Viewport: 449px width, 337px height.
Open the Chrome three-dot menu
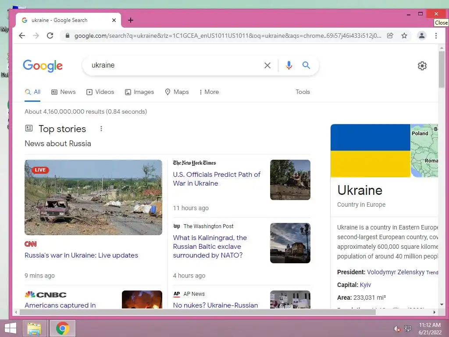[x=436, y=36]
